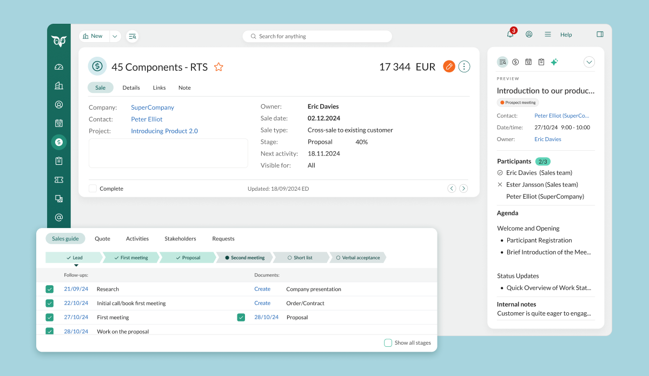Select the Second meeting stage in pipeline
The height and width of the screenshot is (376, 649).
point(244,258)
